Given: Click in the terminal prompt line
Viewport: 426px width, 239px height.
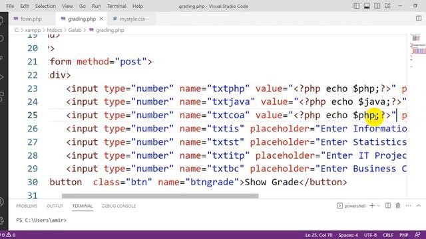Looking at the screenshot, I should coord(41,220).
